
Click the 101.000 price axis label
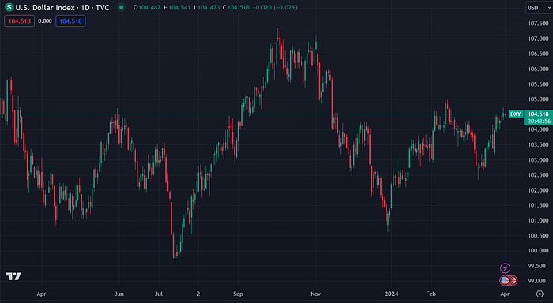[538, 221]
